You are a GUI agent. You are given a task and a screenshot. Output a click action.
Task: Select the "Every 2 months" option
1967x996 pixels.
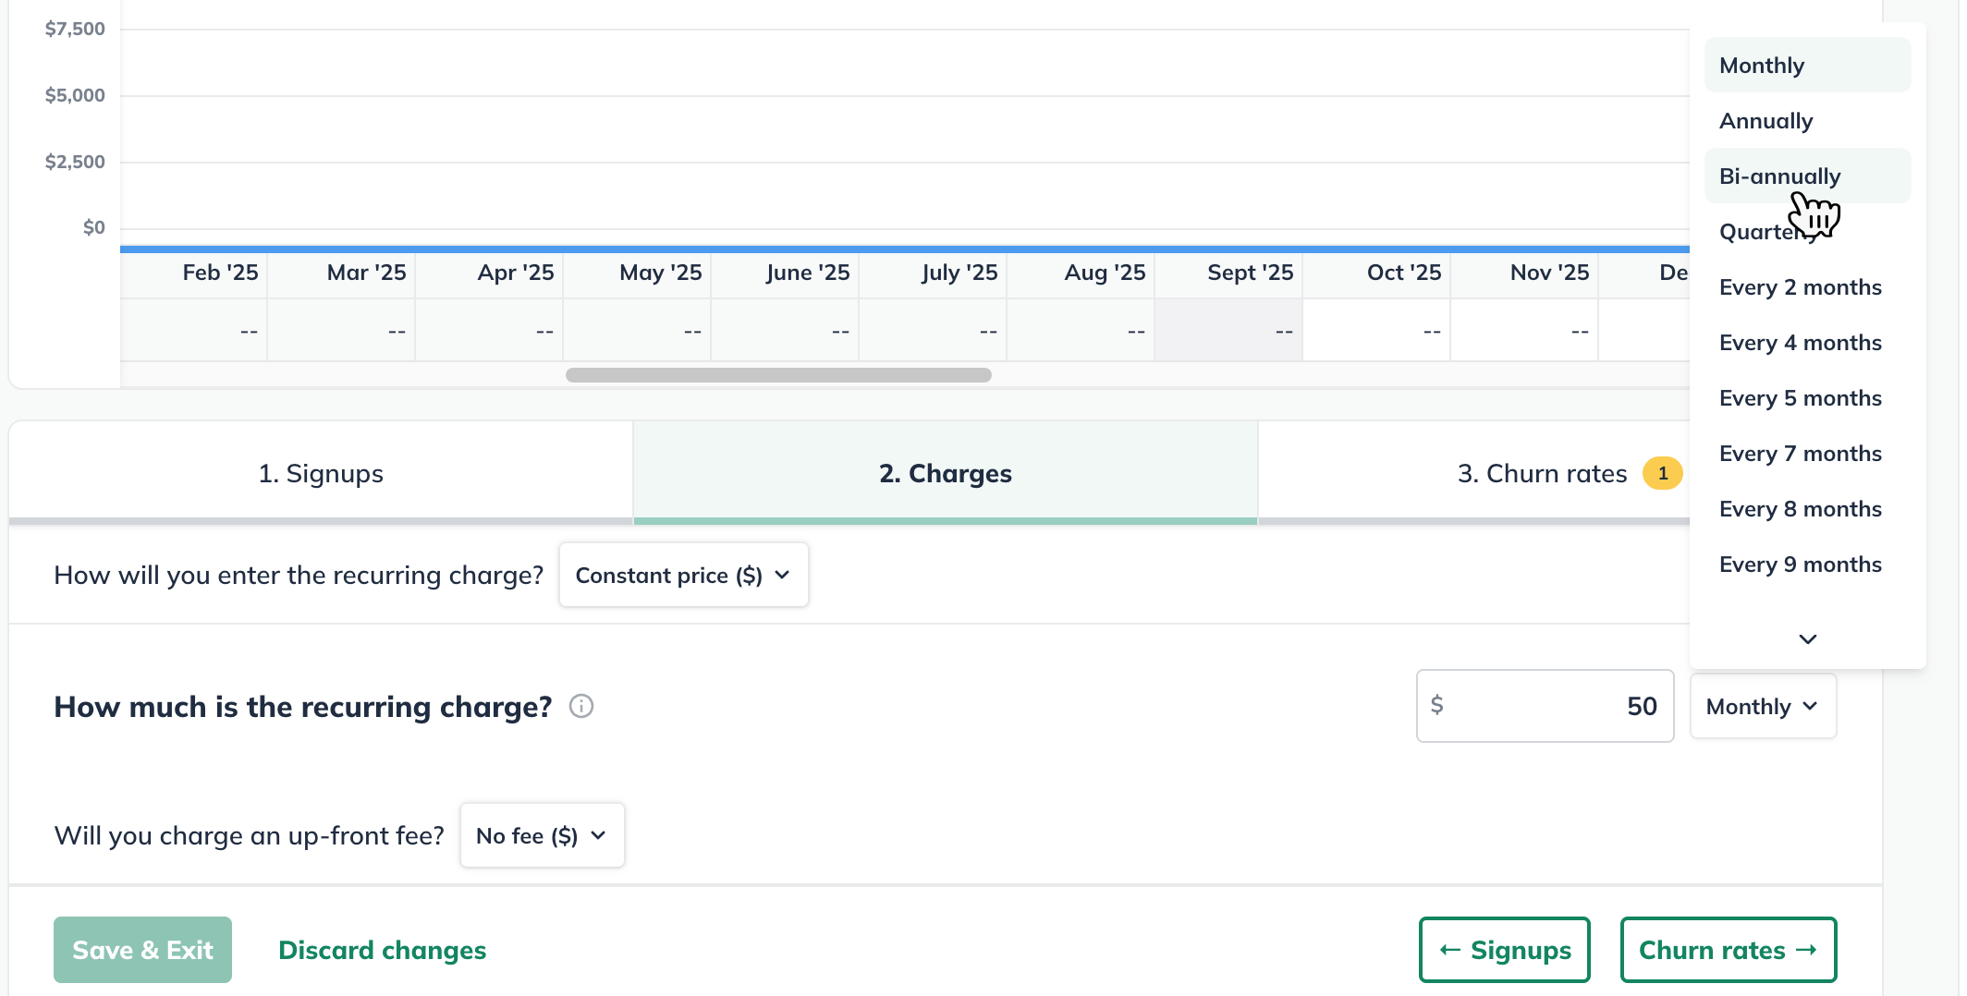pyautogui.click(x=1800, y=286)
